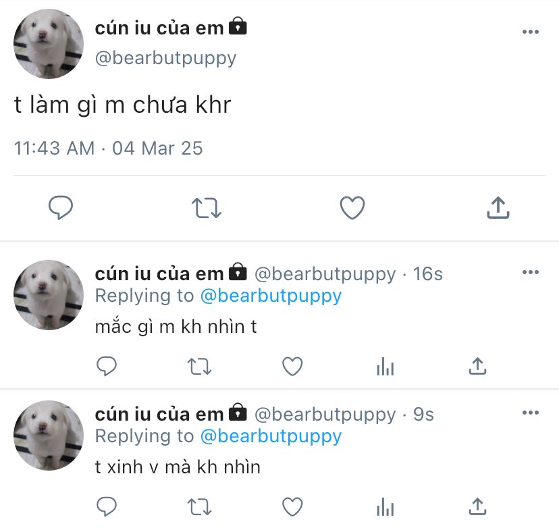Image resolution: width=559 pixels, height=528 pixels.
Task: Retweet the main tweet from 11:43 AM
Action: point(207,208)
